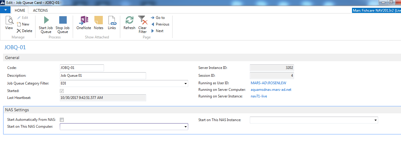
Task: Go to the Next record
Action: 158,31
